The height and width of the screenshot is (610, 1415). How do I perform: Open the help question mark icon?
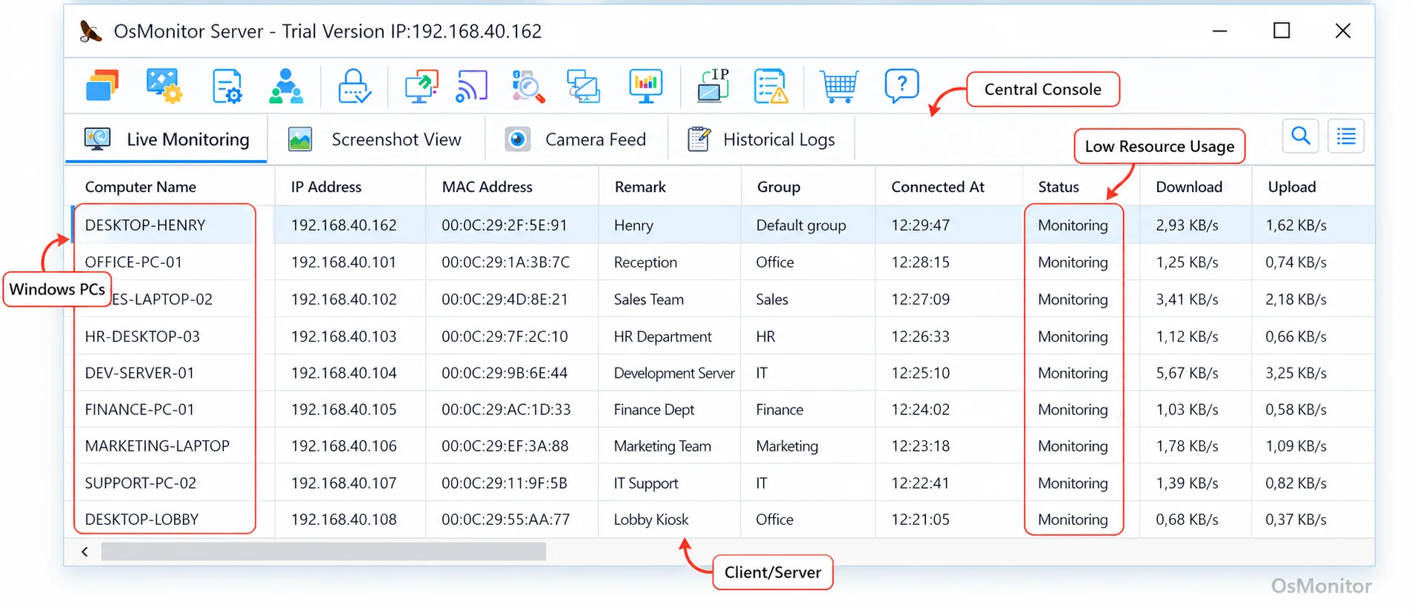(902, 86)
